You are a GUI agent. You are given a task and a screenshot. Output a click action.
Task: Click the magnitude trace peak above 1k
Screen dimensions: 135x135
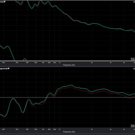pyautogui.click(x=71, y=85)
